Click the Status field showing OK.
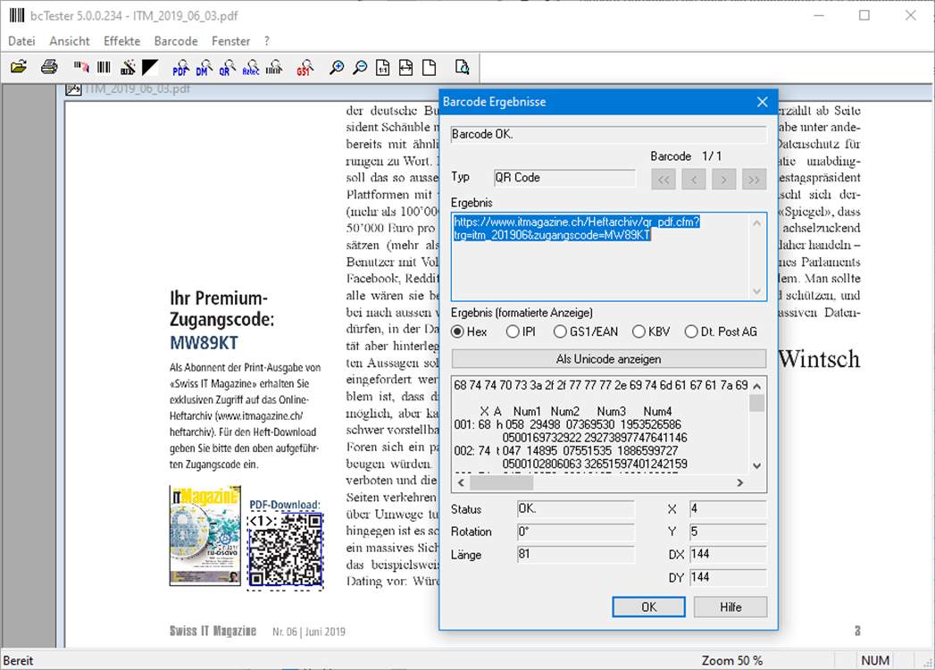The image size is (935, 670). (576, 509)
